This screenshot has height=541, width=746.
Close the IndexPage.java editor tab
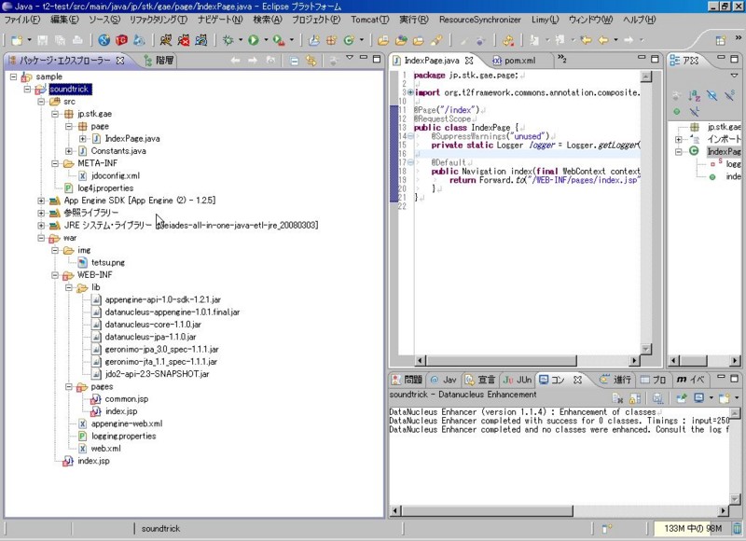(x=469, y=61)
